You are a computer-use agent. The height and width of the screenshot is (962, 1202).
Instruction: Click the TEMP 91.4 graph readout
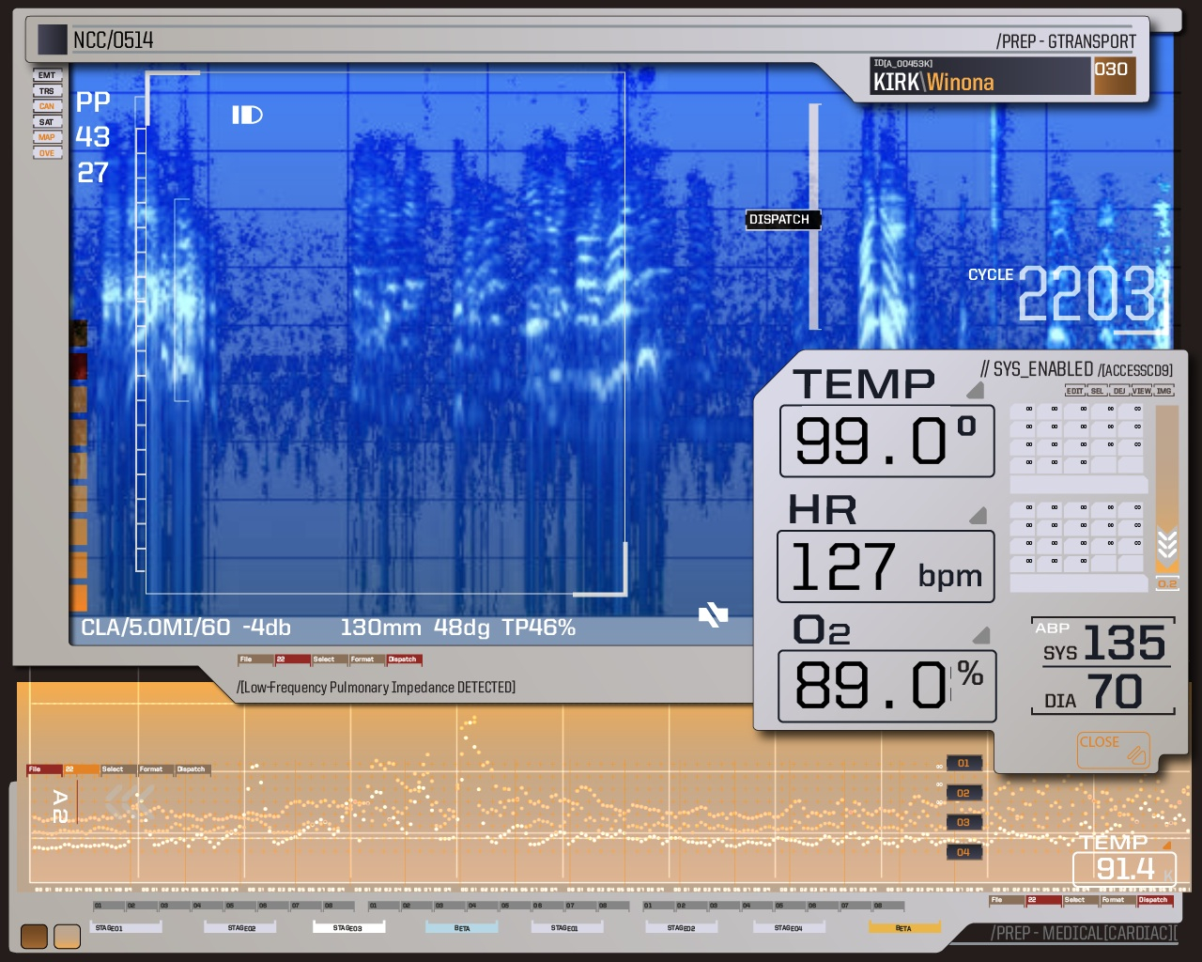point(1124,868)
